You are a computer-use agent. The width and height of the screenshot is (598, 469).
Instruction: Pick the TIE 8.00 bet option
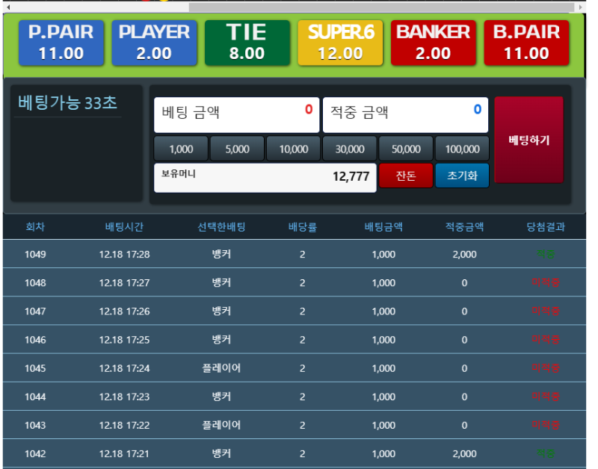pyautogui.click(x=247, y=43)
